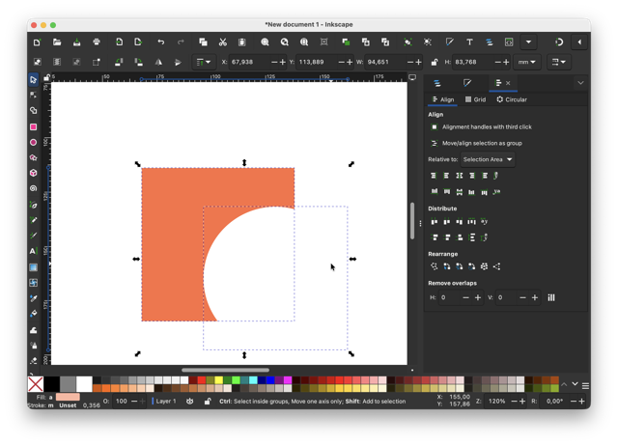Increase horizontal overlap gap with plus
Image resolution: width=618 pixels, height=445 pixels.
[478, 297]
